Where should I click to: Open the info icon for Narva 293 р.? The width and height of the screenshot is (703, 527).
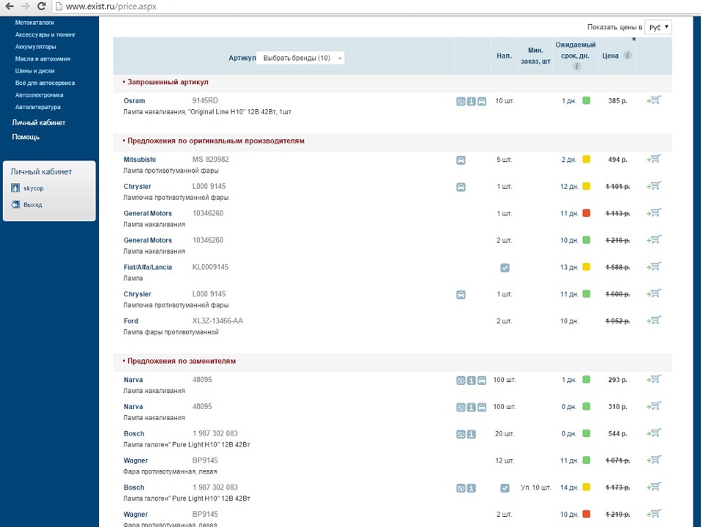pos(471,381)
